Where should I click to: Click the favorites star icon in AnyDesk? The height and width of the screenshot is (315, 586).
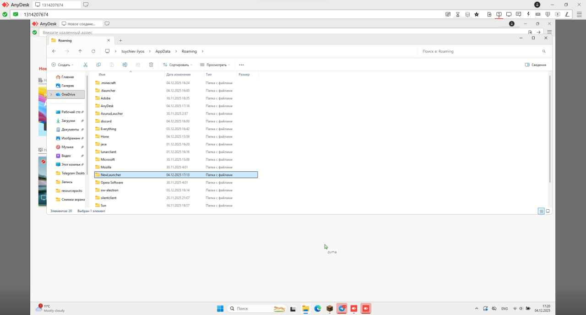(477, 14)
